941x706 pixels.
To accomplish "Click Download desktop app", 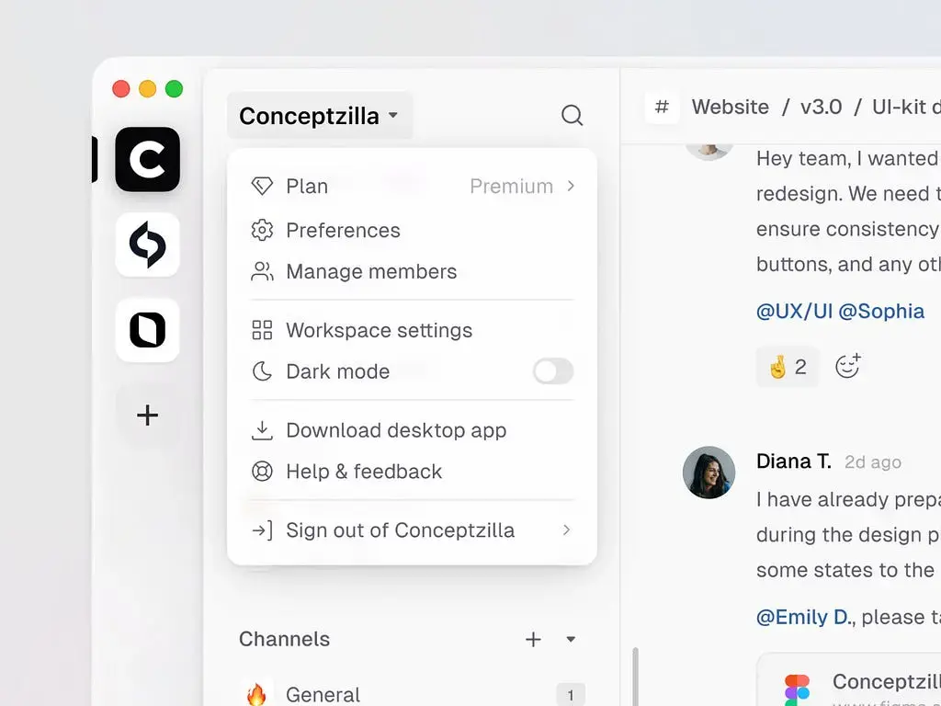I will click(395, 430).
